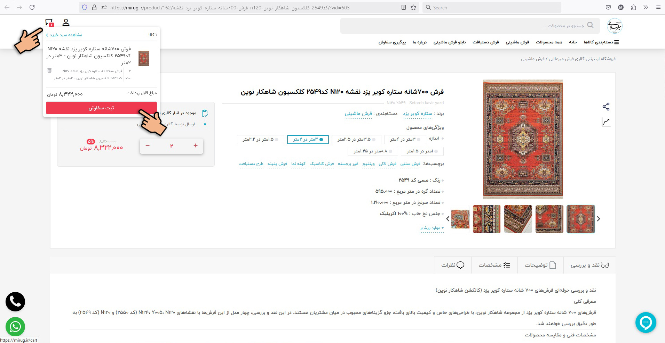This screenshot has height=343, width=665.
Task: Choose the ۲.۵متر در ۳.۵متر size
Action: tap(356, 140)
